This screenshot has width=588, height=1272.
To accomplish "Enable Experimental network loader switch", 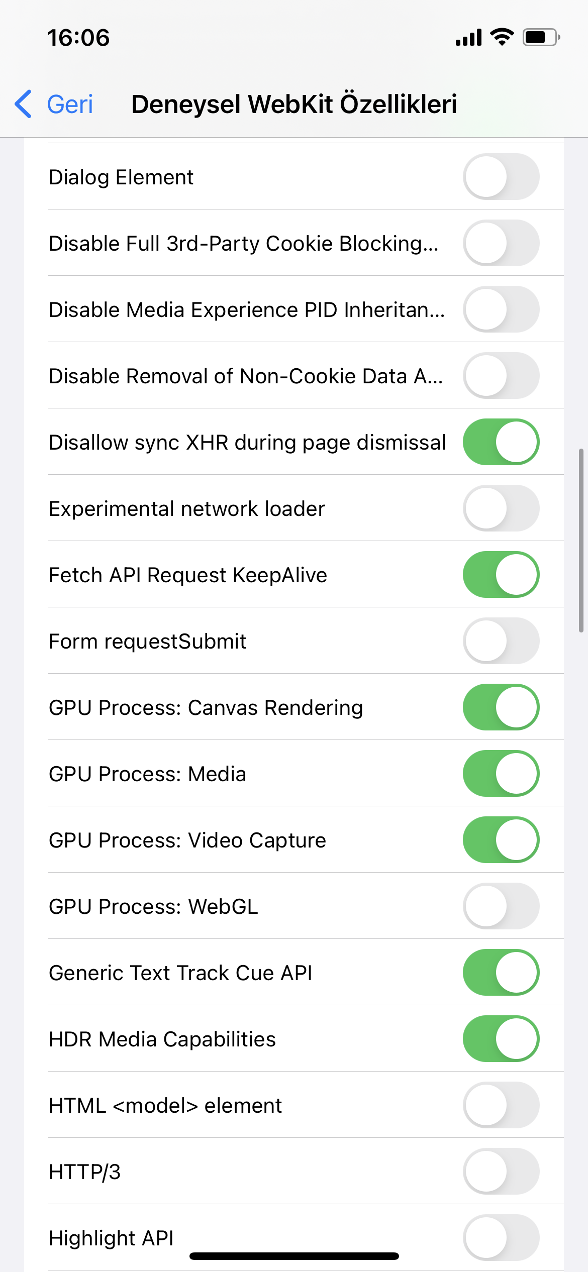I will 501,508.
